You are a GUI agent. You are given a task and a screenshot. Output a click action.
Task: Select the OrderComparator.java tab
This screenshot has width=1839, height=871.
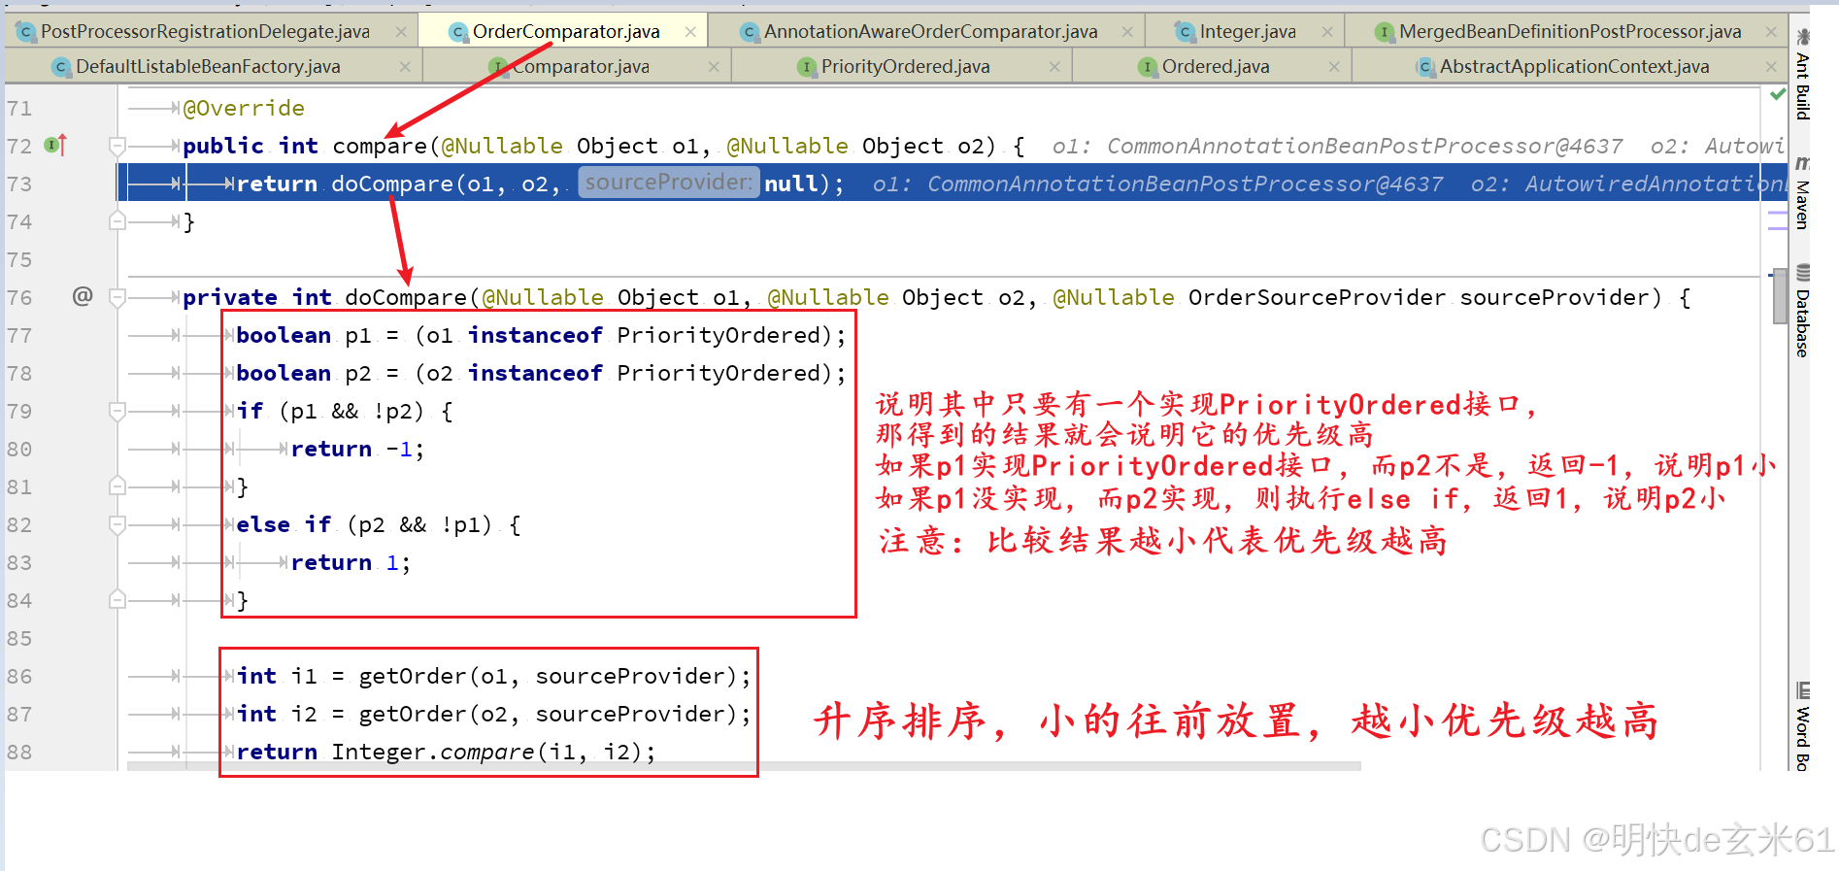(566, 31)
